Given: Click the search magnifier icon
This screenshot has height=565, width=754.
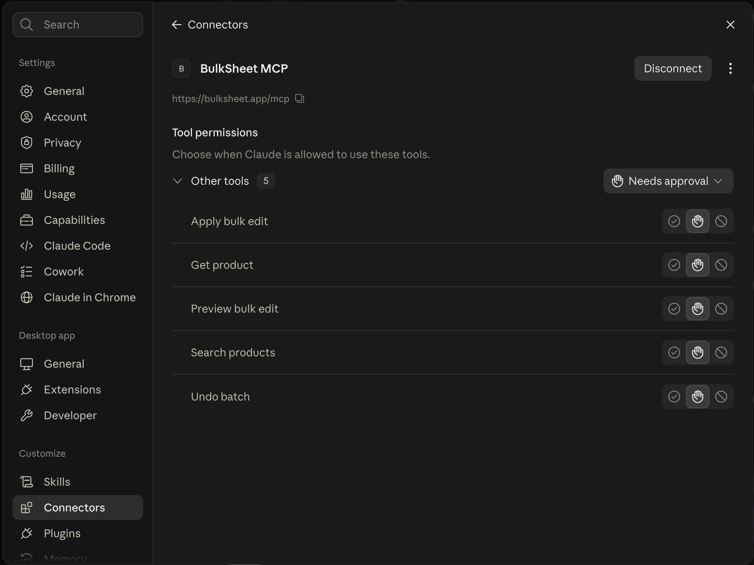Looking at the screenshot, I should tap(27, 25).
